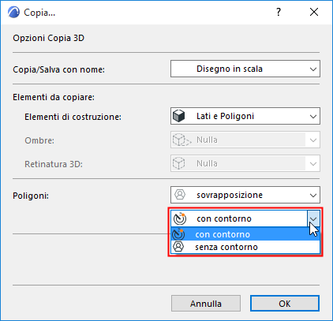
Task: Click the con contorno icon in combo box
Action: [x=180, y=218]
